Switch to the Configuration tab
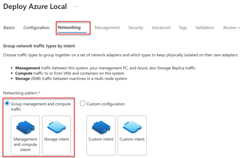 click(x=36, y=28)
